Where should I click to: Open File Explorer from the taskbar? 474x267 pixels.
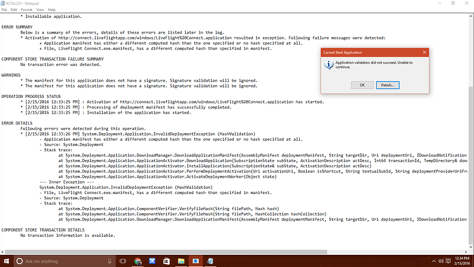[x=181, y=261]
